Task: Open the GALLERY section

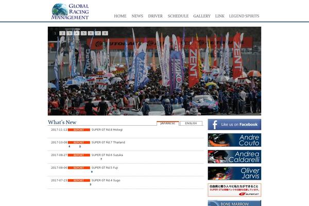Action: (x=202, y=16)
